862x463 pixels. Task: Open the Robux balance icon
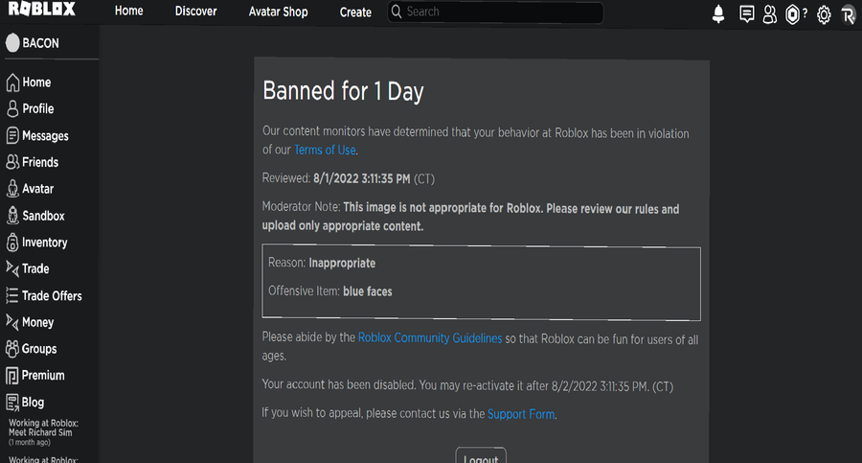(793, 13)
